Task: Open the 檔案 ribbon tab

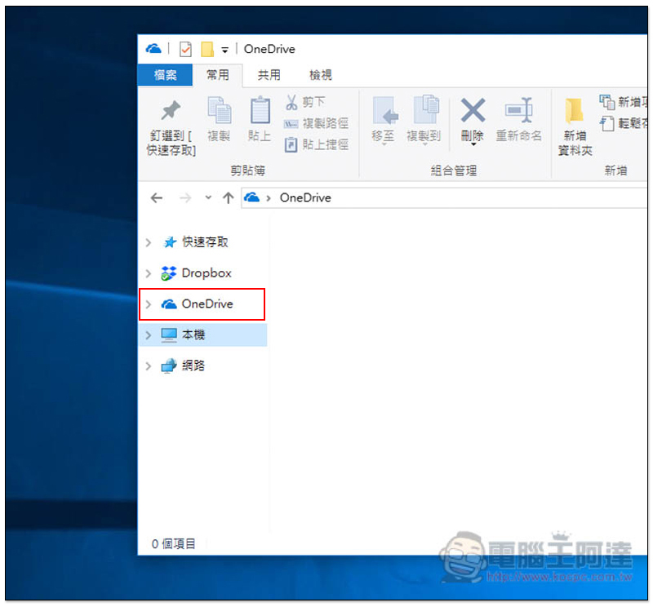Action: pos(165,75)
